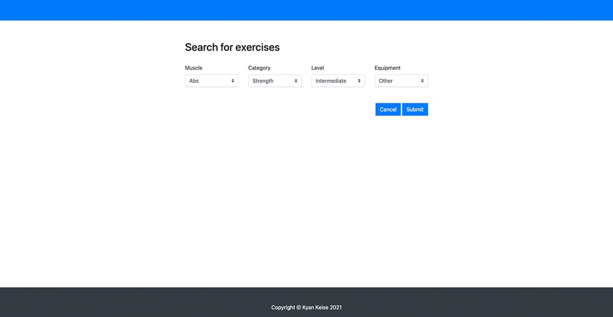Image resolution: width=613 pixels, height=317 pixels.
Task: Click the arrow icon in Category select
Action: (x=296, y=81)
